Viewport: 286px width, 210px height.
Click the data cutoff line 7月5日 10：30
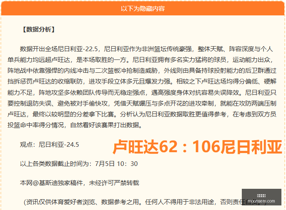(79, 164)
